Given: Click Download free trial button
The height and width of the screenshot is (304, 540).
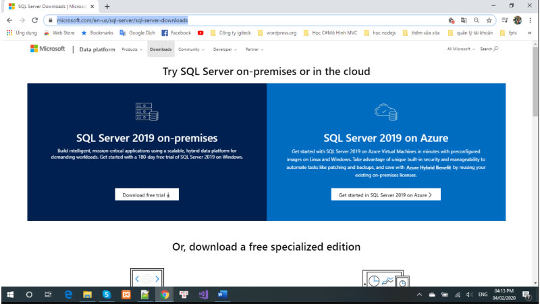Looking at the screenshot, I should point(146,195).
